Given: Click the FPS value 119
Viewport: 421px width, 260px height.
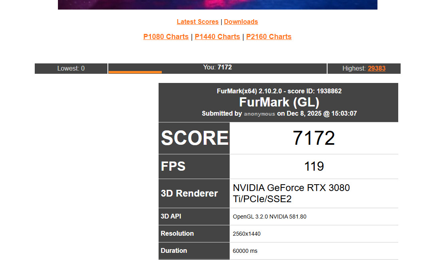Looking at the screenshot, I should (x=314, y=166).
